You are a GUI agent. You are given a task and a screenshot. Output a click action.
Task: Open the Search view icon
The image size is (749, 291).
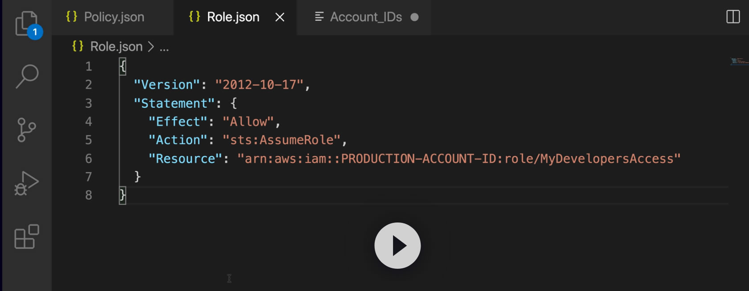point(27,77)
